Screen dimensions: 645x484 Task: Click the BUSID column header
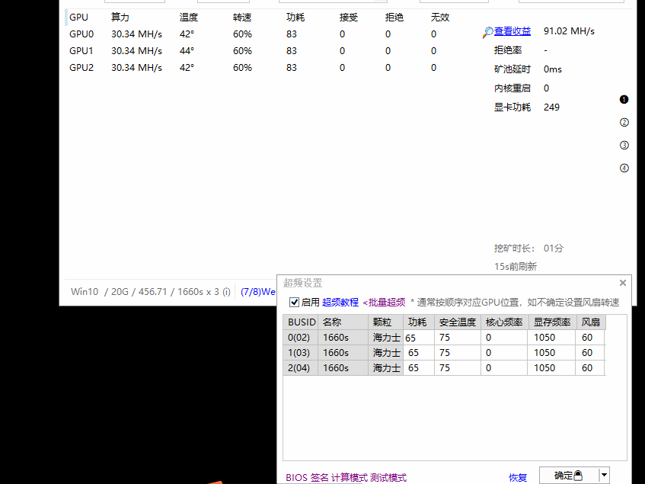pos(301,322)
